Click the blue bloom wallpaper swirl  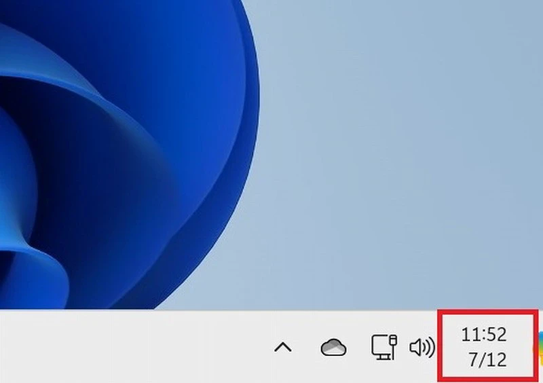[136, 136]
